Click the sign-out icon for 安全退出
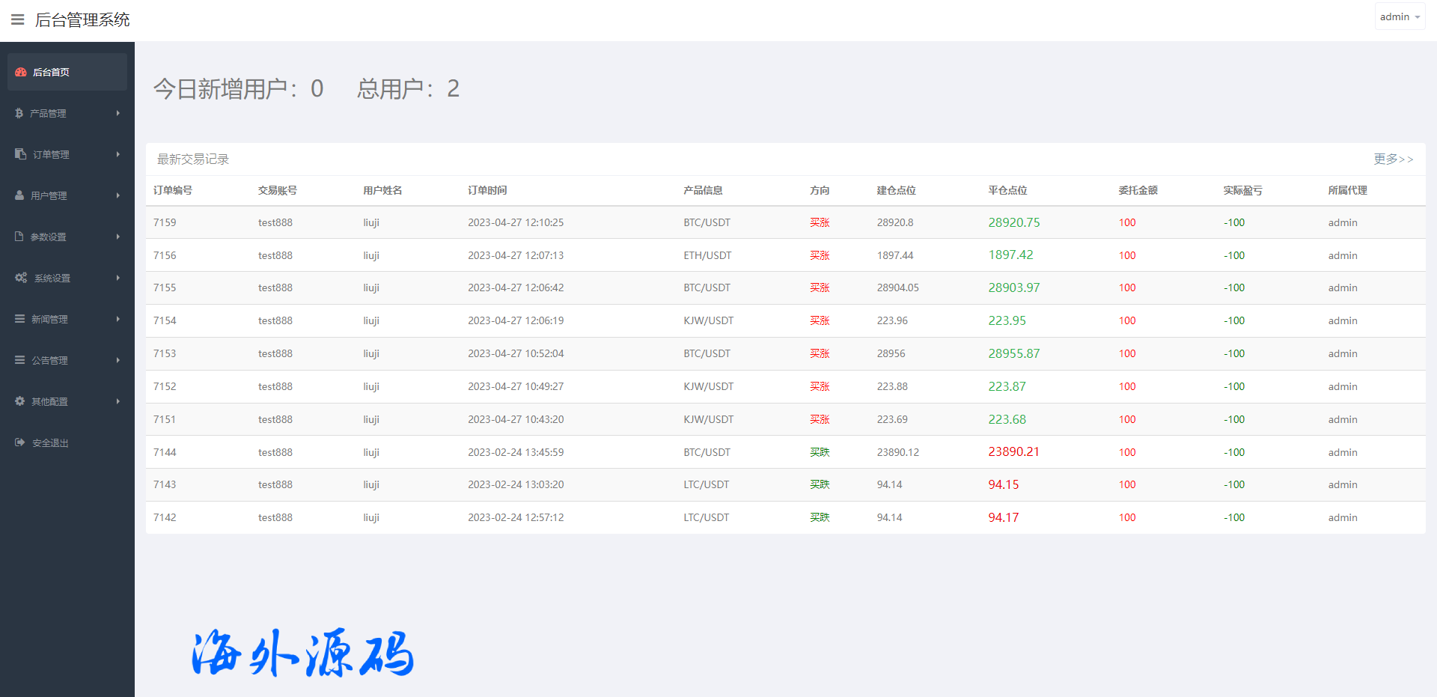The height and width of the screenshot is (697, 1437). pyautogui.click(x=20, y=442)
